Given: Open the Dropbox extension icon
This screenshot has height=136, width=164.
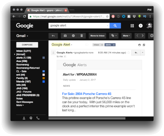Looking at the screenshot, I should pos(134,16).
